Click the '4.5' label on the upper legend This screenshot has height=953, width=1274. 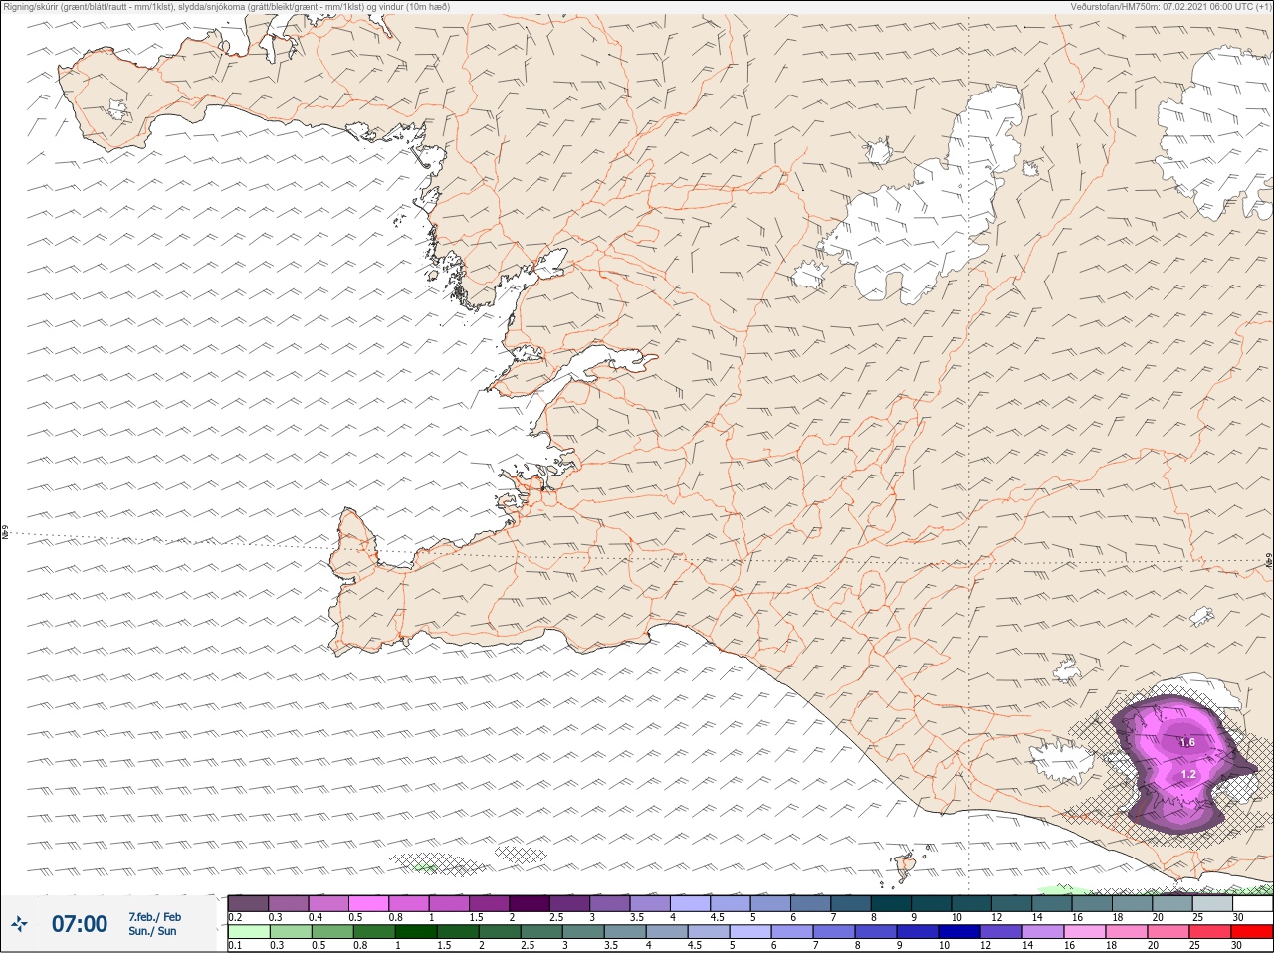tap(717, 917)
